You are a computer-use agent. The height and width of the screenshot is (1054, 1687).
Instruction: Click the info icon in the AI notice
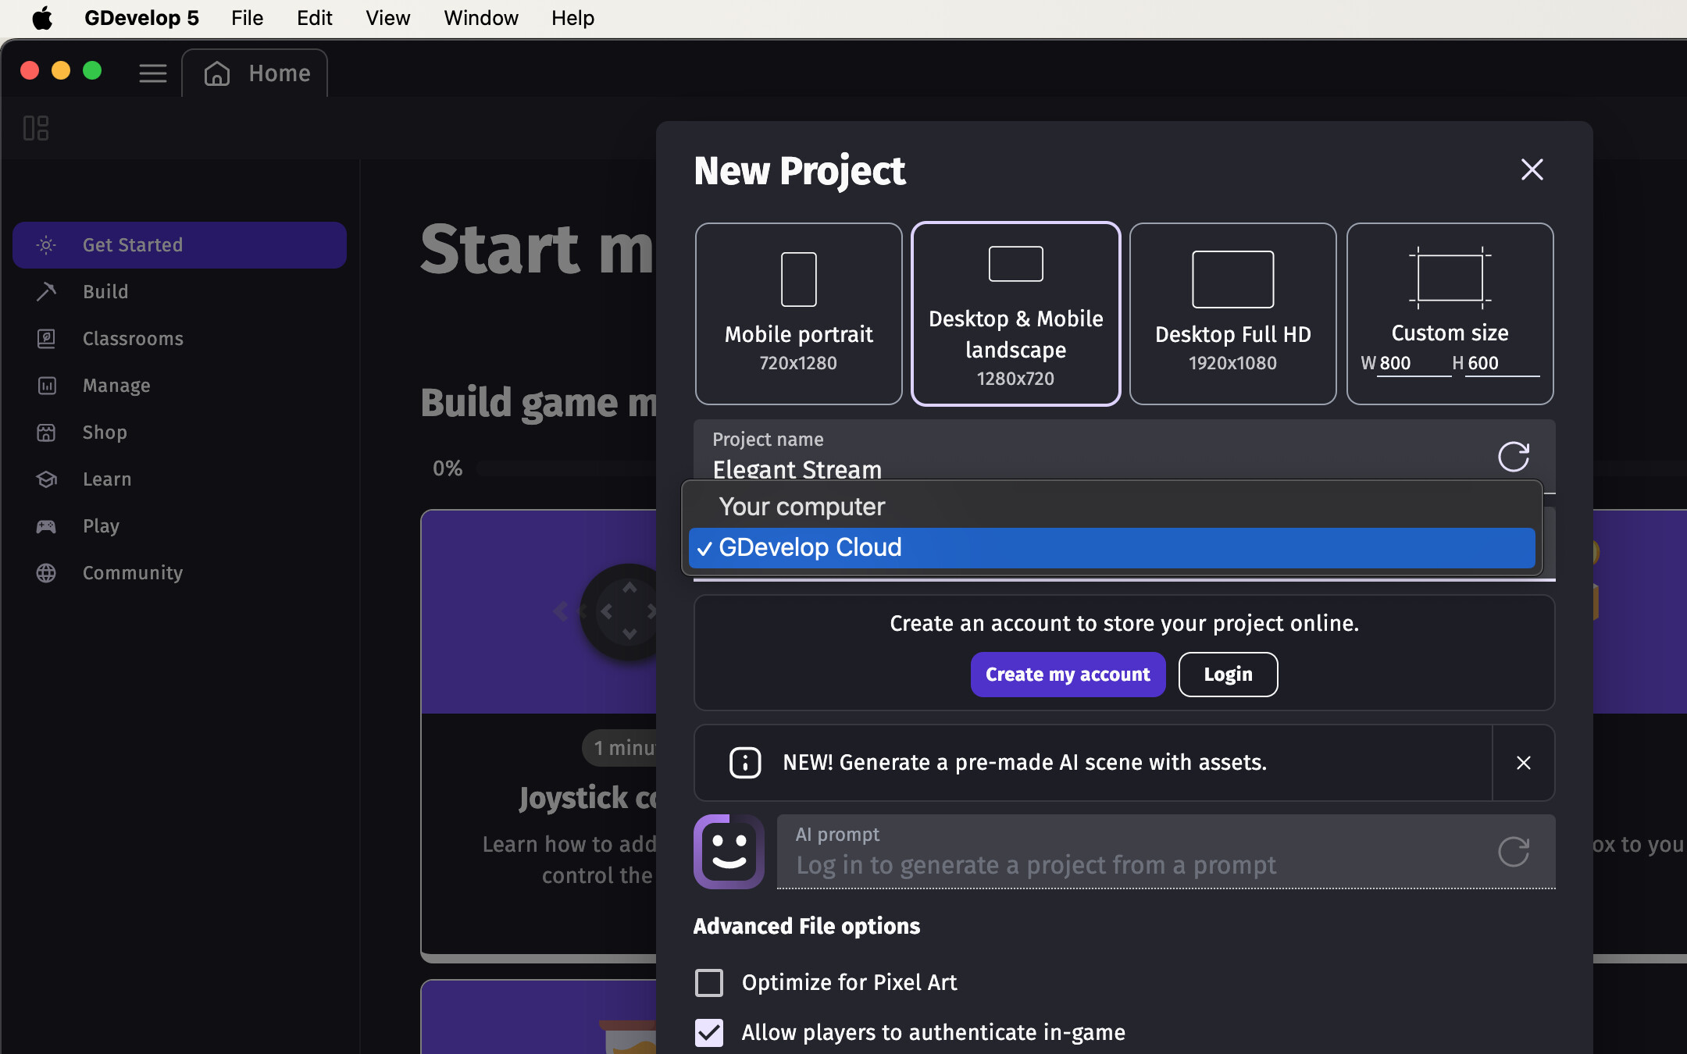745,763
